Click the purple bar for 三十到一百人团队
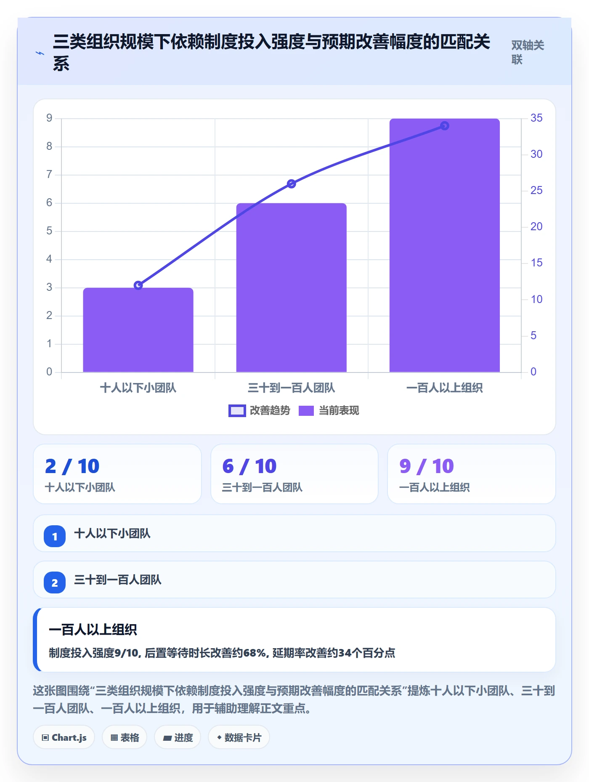This screenshot has height=782, width=589. click(291, 288)
